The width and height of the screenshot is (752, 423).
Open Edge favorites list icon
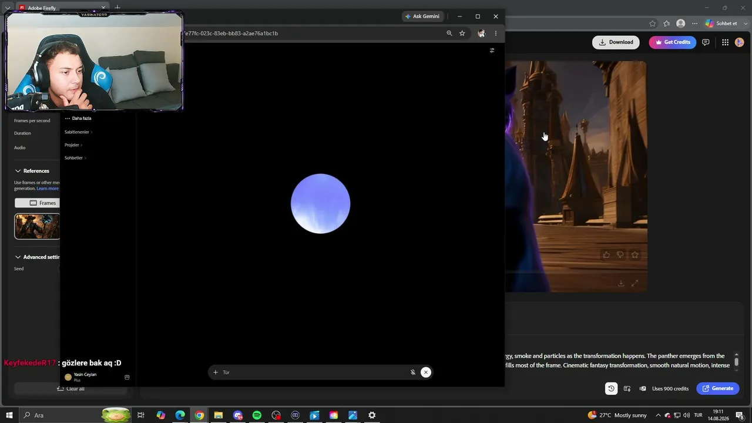[x=667, y=23]
